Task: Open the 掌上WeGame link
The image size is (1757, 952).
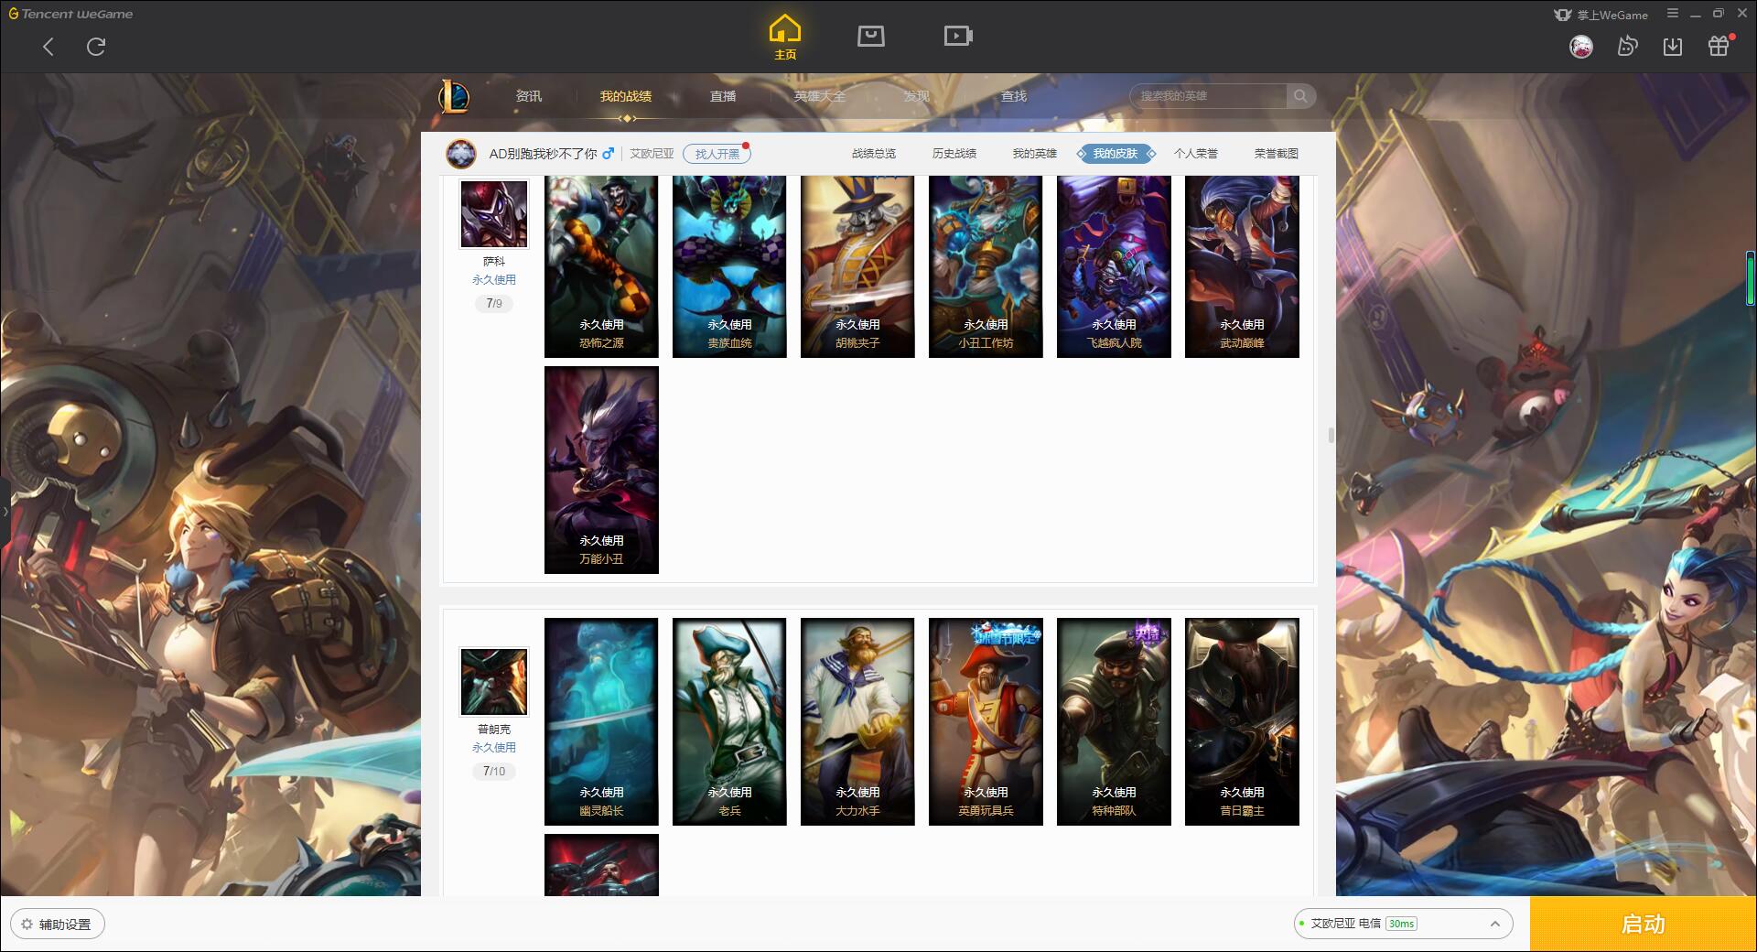Action: click(1601, 15)
